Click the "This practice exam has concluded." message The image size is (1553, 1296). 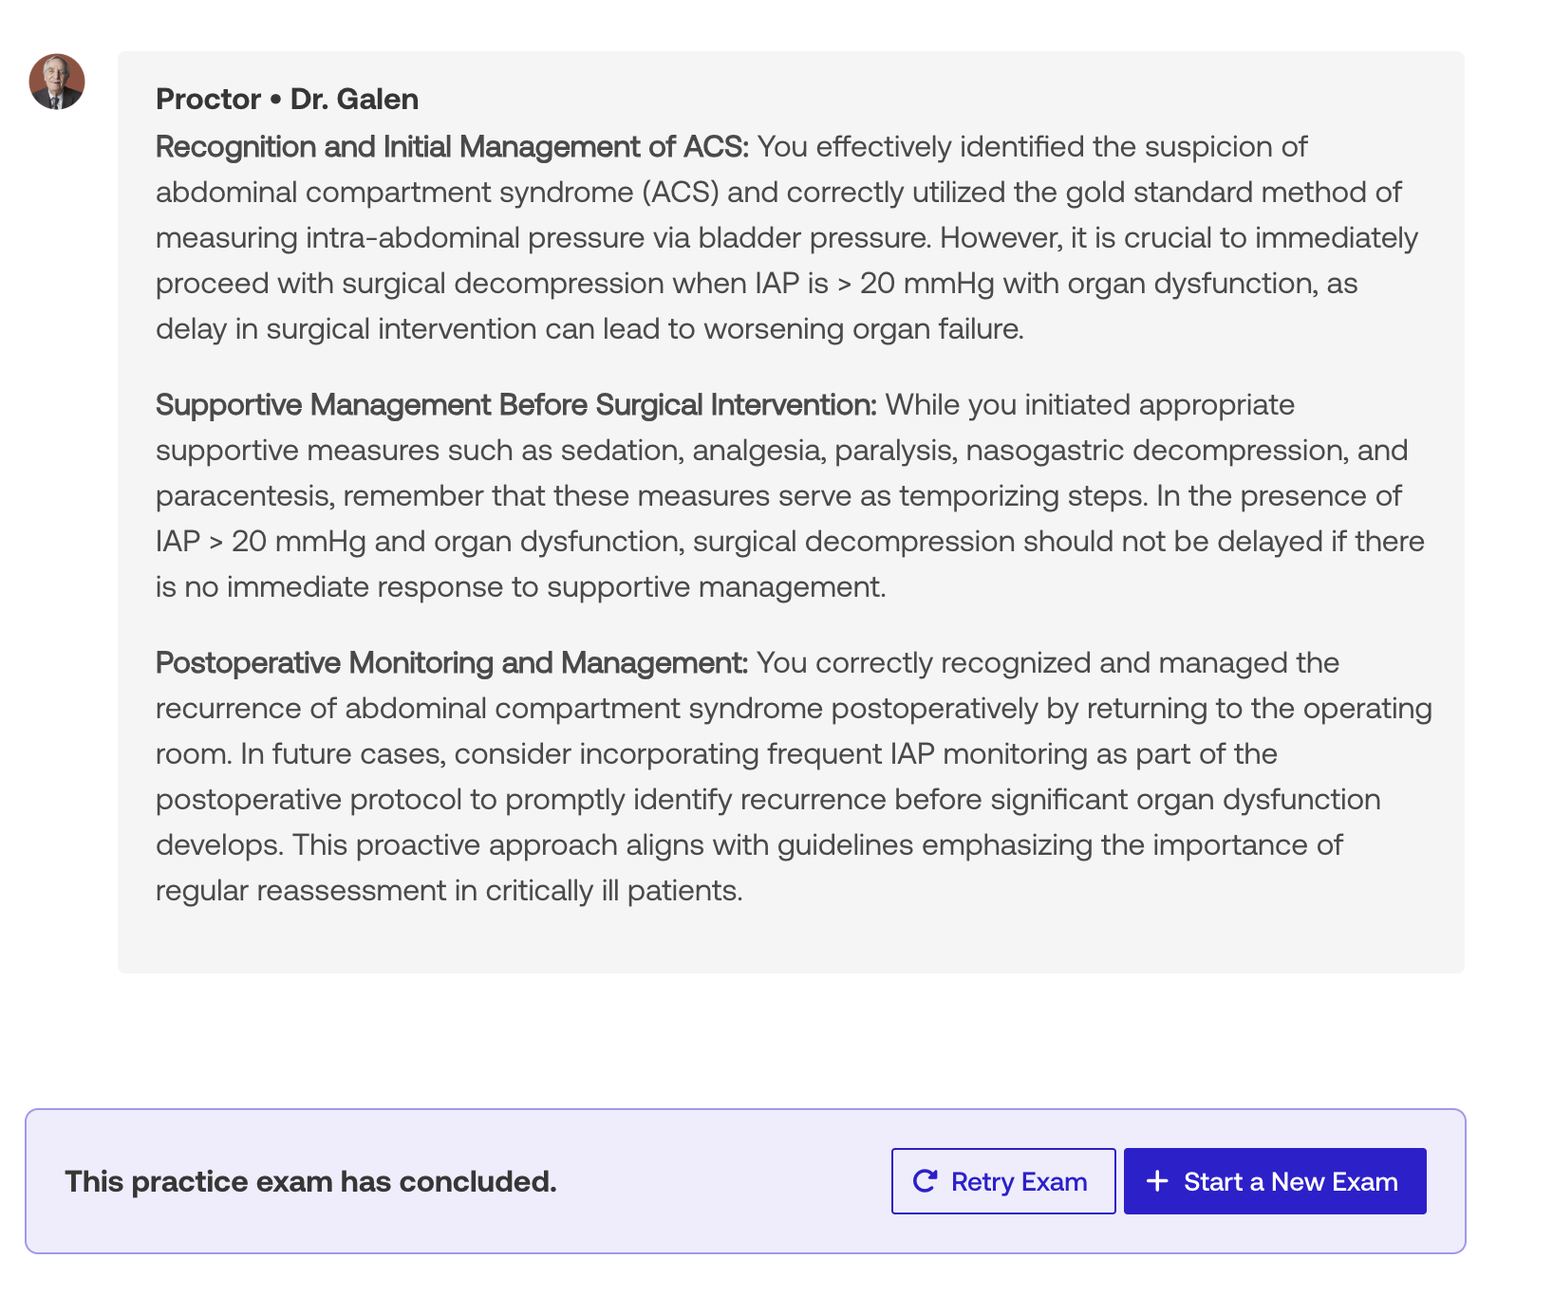point(310,1181)
